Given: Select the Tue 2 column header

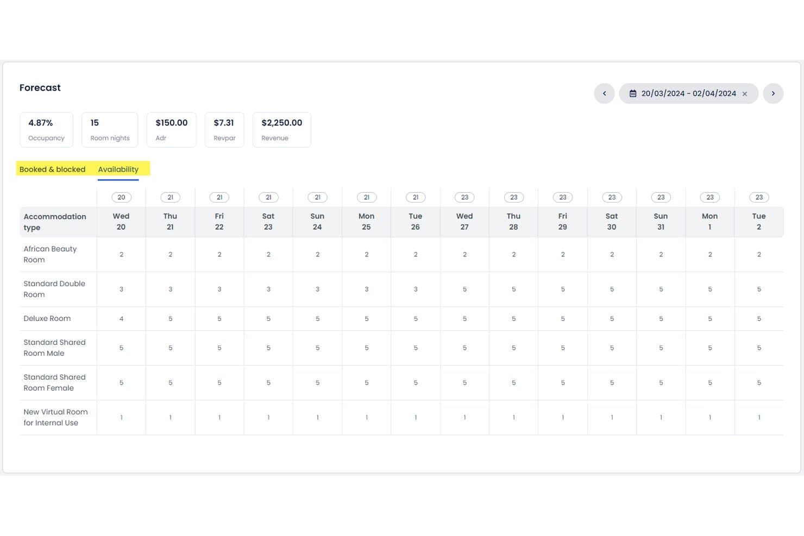Looking at the screenshot, I should pyautogui.click(x=759, y=222).
